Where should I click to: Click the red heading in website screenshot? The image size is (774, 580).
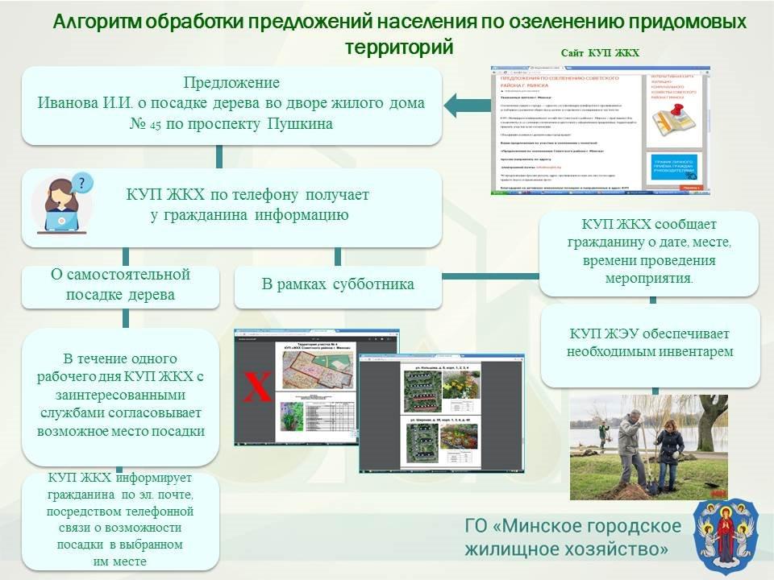pyautogui.click(x=560, y=82)
